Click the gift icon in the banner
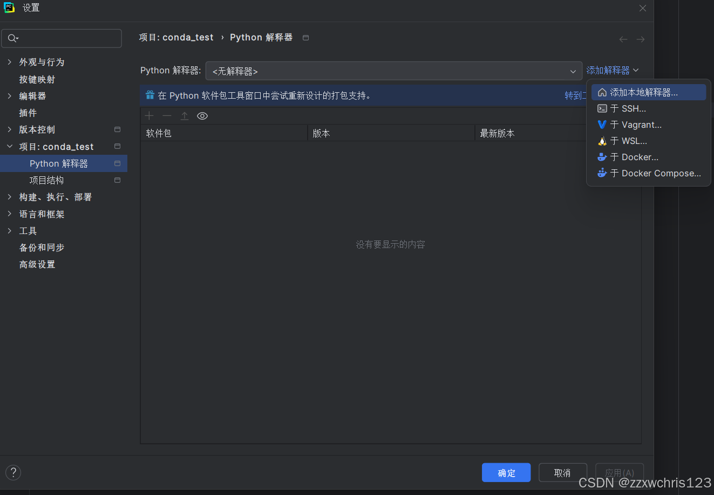 coord(150,95)
